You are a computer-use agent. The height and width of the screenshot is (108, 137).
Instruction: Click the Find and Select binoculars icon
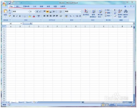coord(126,11)
